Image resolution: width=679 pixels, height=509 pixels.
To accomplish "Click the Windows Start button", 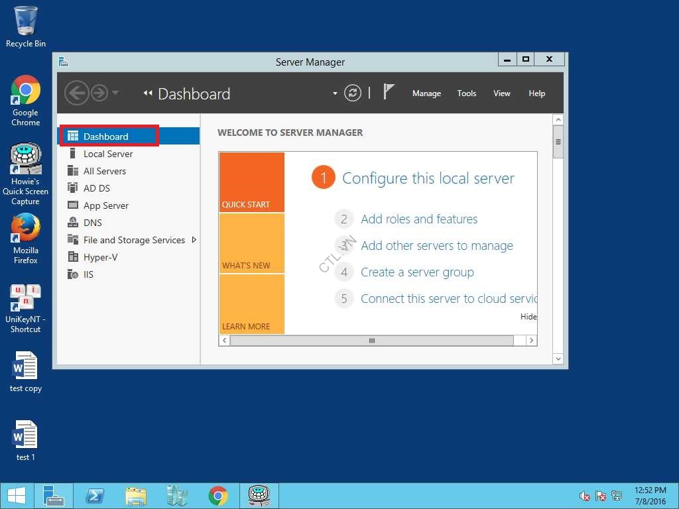I will pos(16,496).
